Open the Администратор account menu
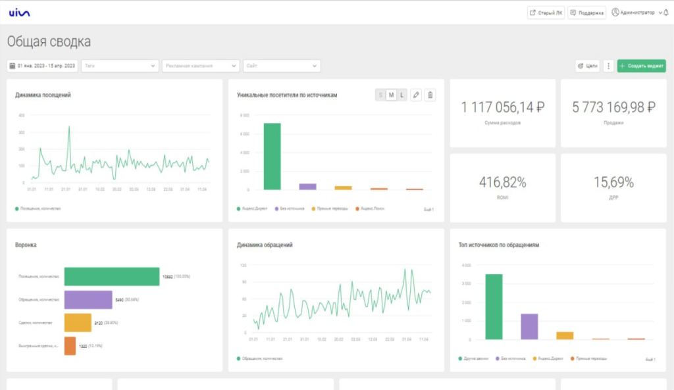 (636, 12)
